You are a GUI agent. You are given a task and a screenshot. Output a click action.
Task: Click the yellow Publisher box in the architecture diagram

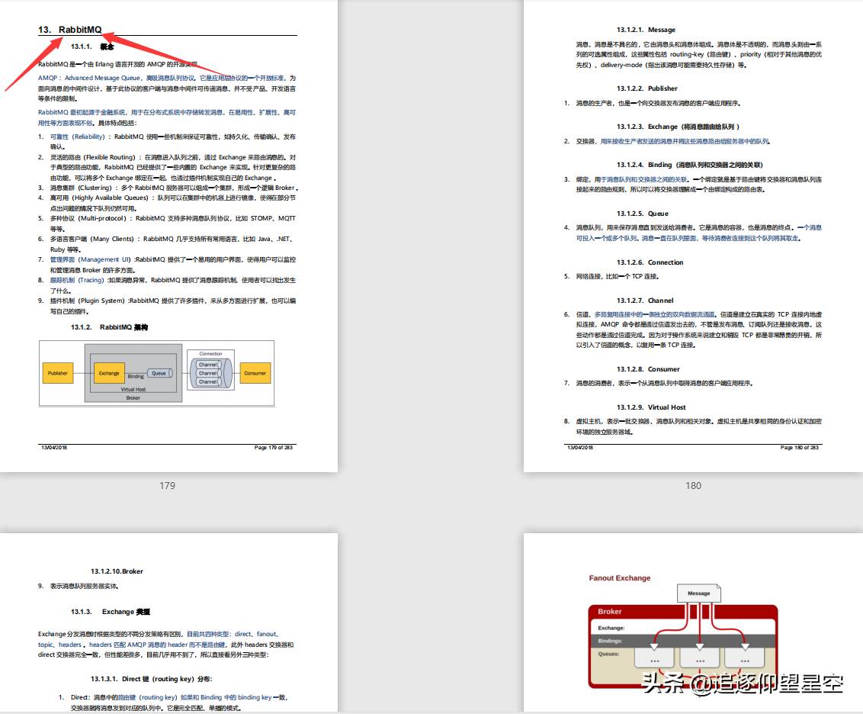click(x=58, y=373)
